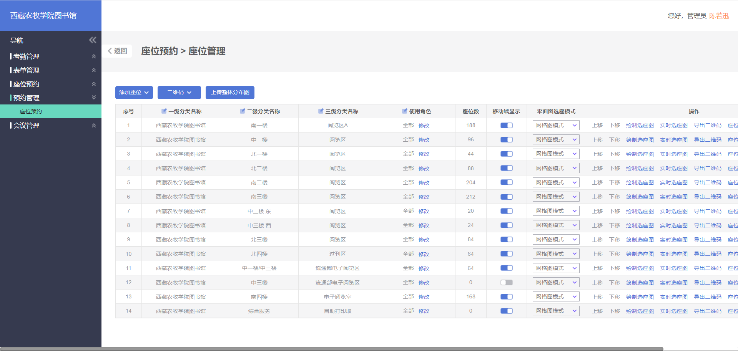Click 上传整体分布图 button
This screenshot has width=738, height=351.
click(x=230, y=93)
